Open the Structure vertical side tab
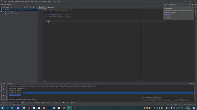 [x=1, y=97]
